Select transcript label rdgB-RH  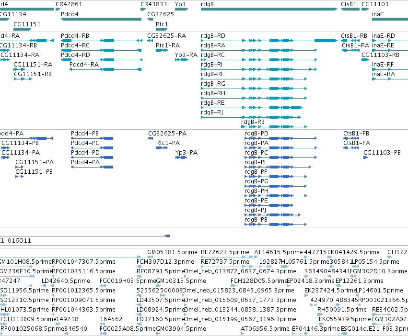213,93
